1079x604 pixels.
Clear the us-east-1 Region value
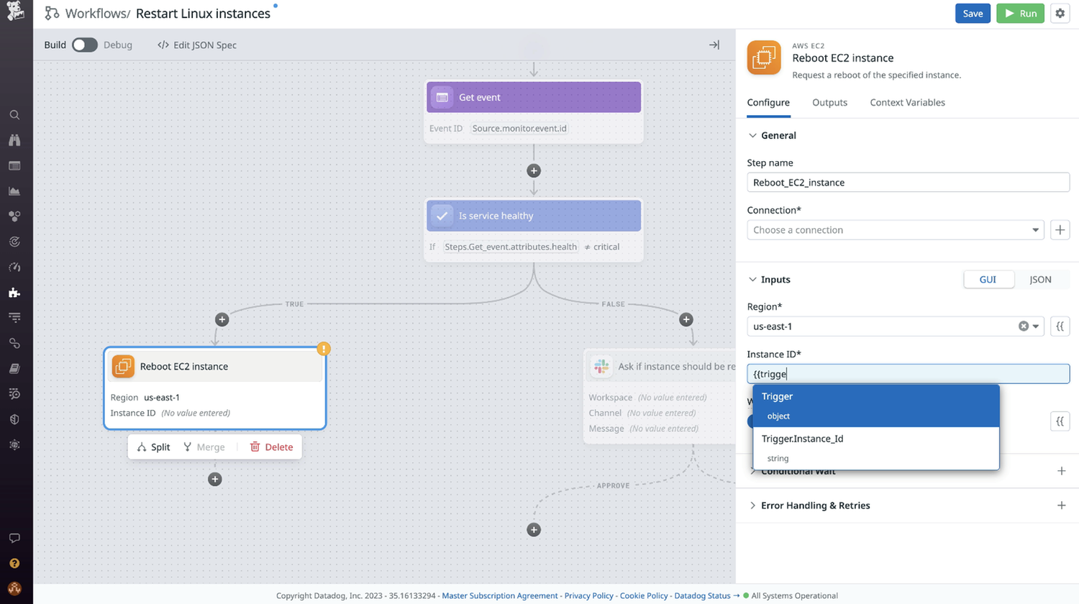pyautogui.click(x=1023, y=326)
